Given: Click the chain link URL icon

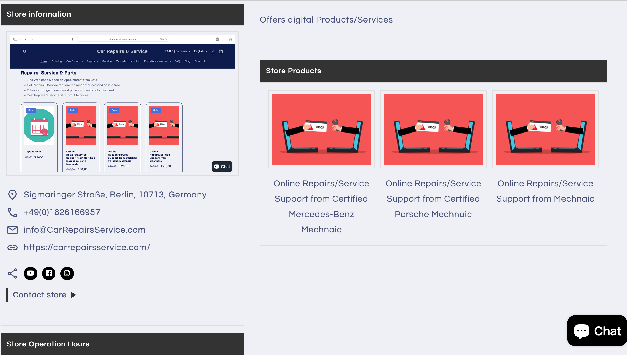Looking at the screenshot, I should (12, 248).
